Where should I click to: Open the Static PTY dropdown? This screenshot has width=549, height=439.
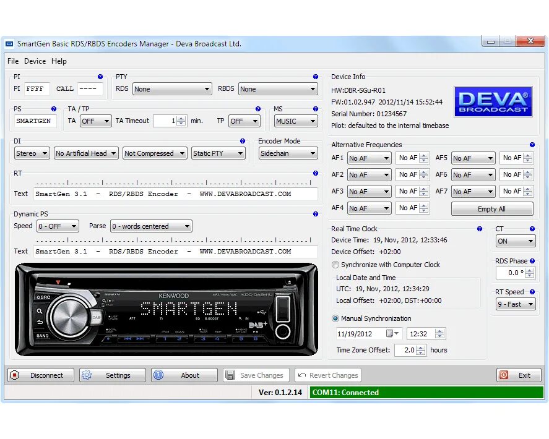218,153
